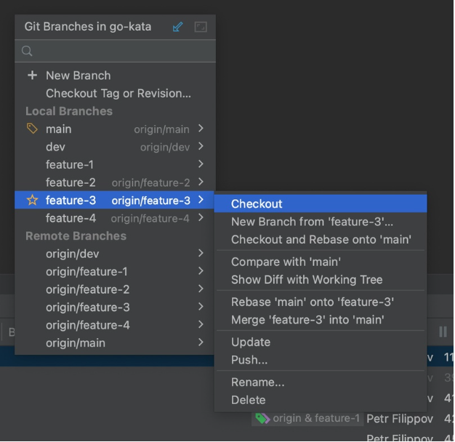Click the origin & feature-1 label tag
This screenshot has height=442, width=455.
(x=307, y=419)
